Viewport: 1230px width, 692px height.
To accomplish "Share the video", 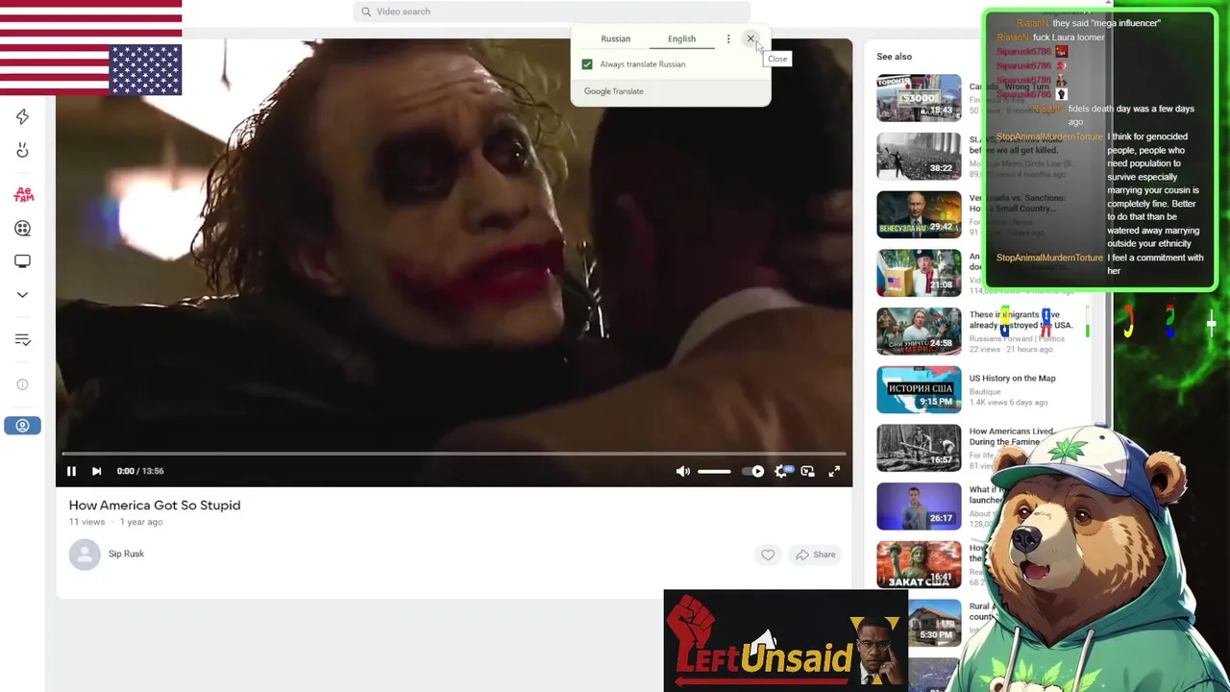I will pos(815,555).
